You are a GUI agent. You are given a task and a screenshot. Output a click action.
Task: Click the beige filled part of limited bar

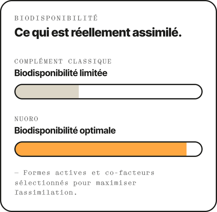(x=47, y=92)
